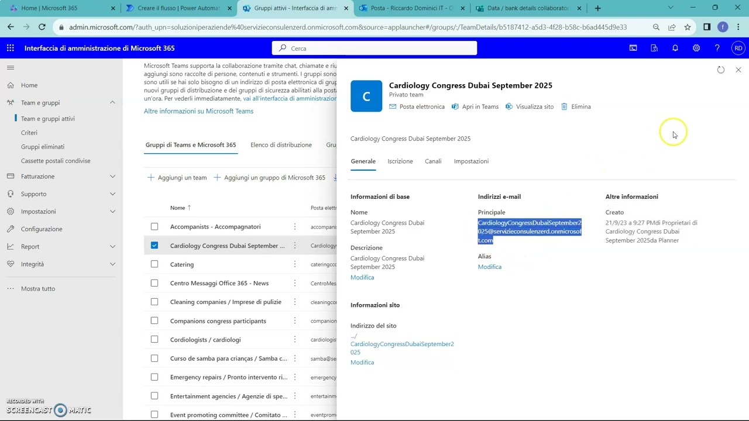Select the Catering row checkbox
Viewport: 749px width, 421px height.
pyautogui.click(x=154, y=264)
